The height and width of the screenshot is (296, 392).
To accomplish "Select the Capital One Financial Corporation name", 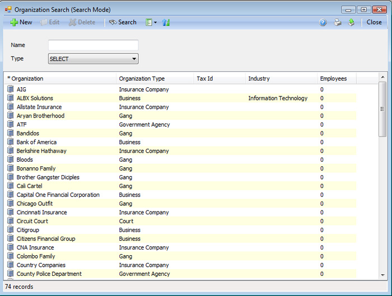I will 58,195.
